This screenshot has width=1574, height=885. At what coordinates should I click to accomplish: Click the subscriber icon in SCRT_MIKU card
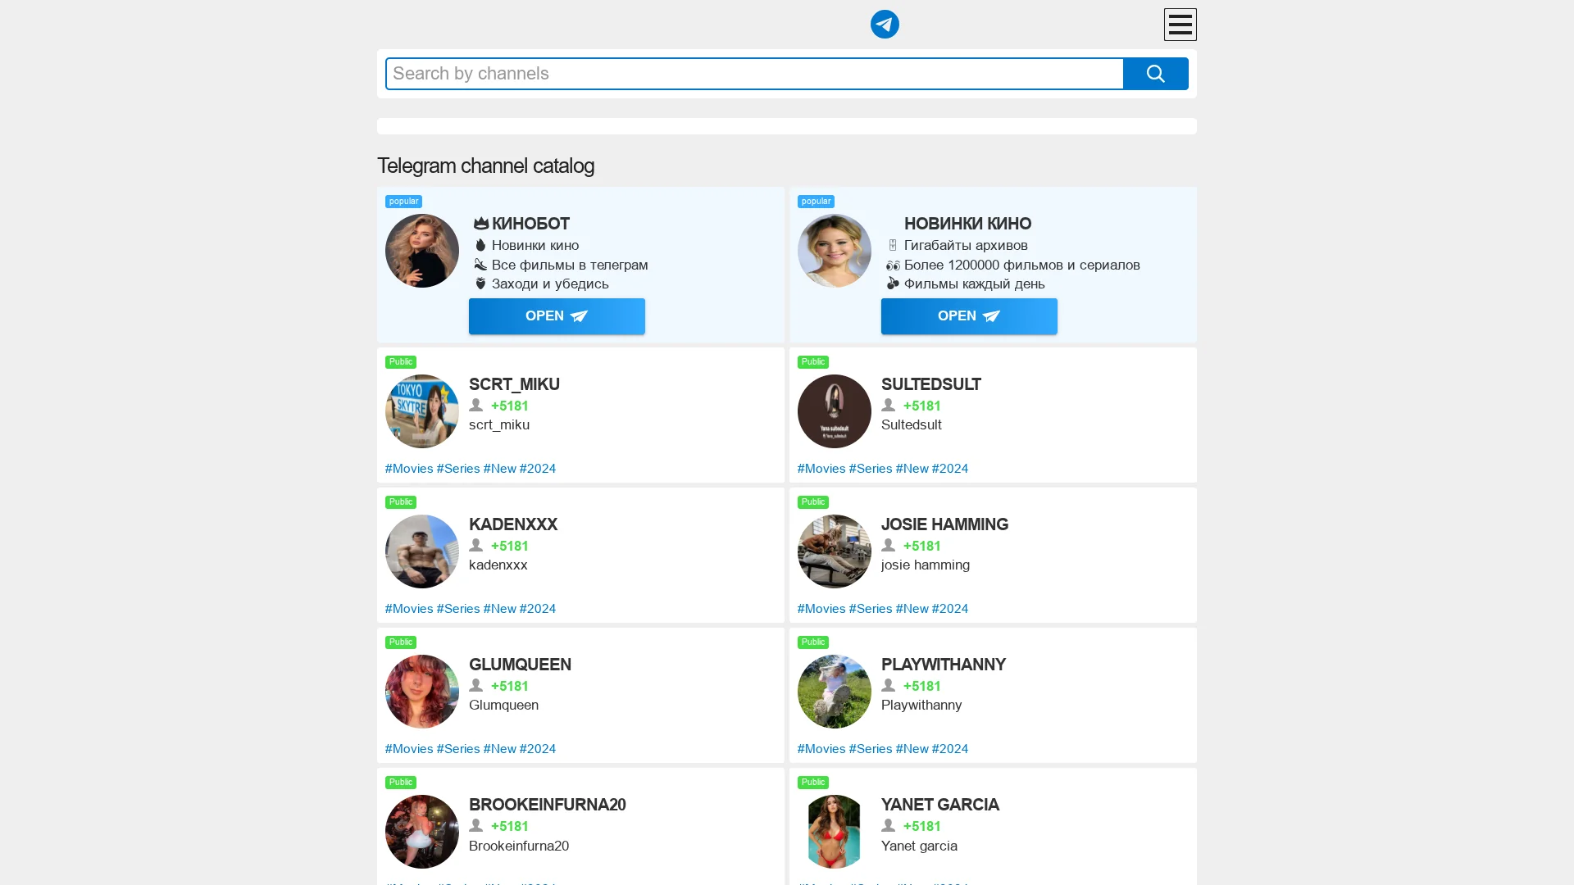tap(475, 405)
